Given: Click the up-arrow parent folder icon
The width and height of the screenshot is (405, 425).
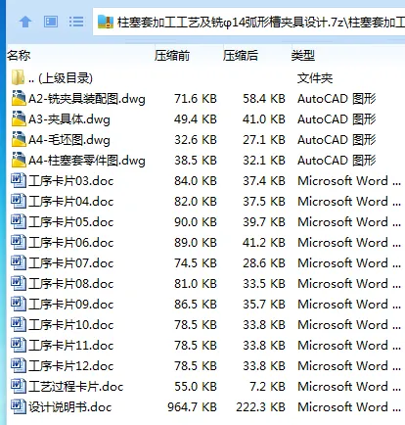Looking at the screenshot, I should click(25, 22).
